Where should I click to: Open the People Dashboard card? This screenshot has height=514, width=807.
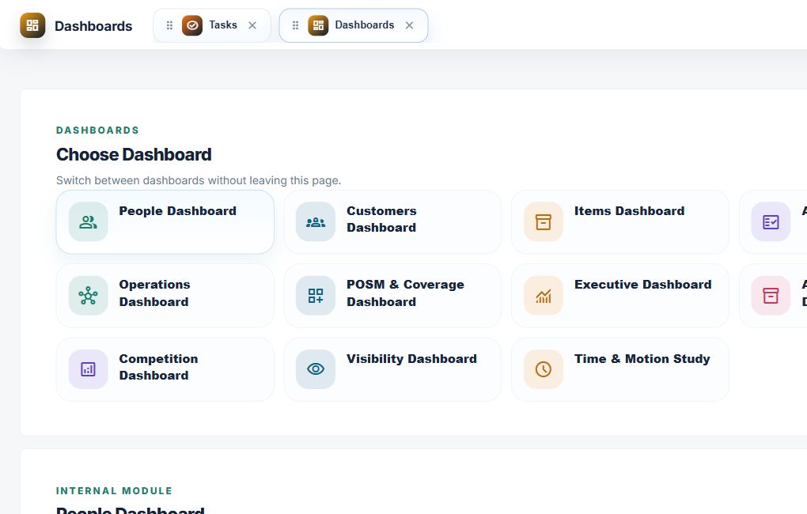pos(165,221)
